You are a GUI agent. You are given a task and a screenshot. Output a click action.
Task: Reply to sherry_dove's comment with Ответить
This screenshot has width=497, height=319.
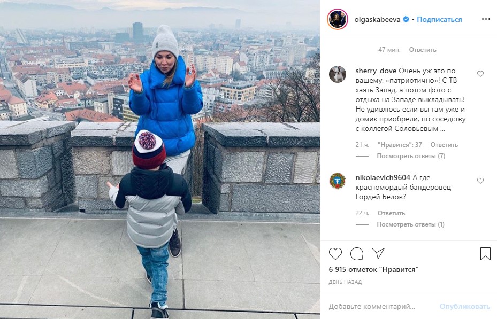(444, 145)
